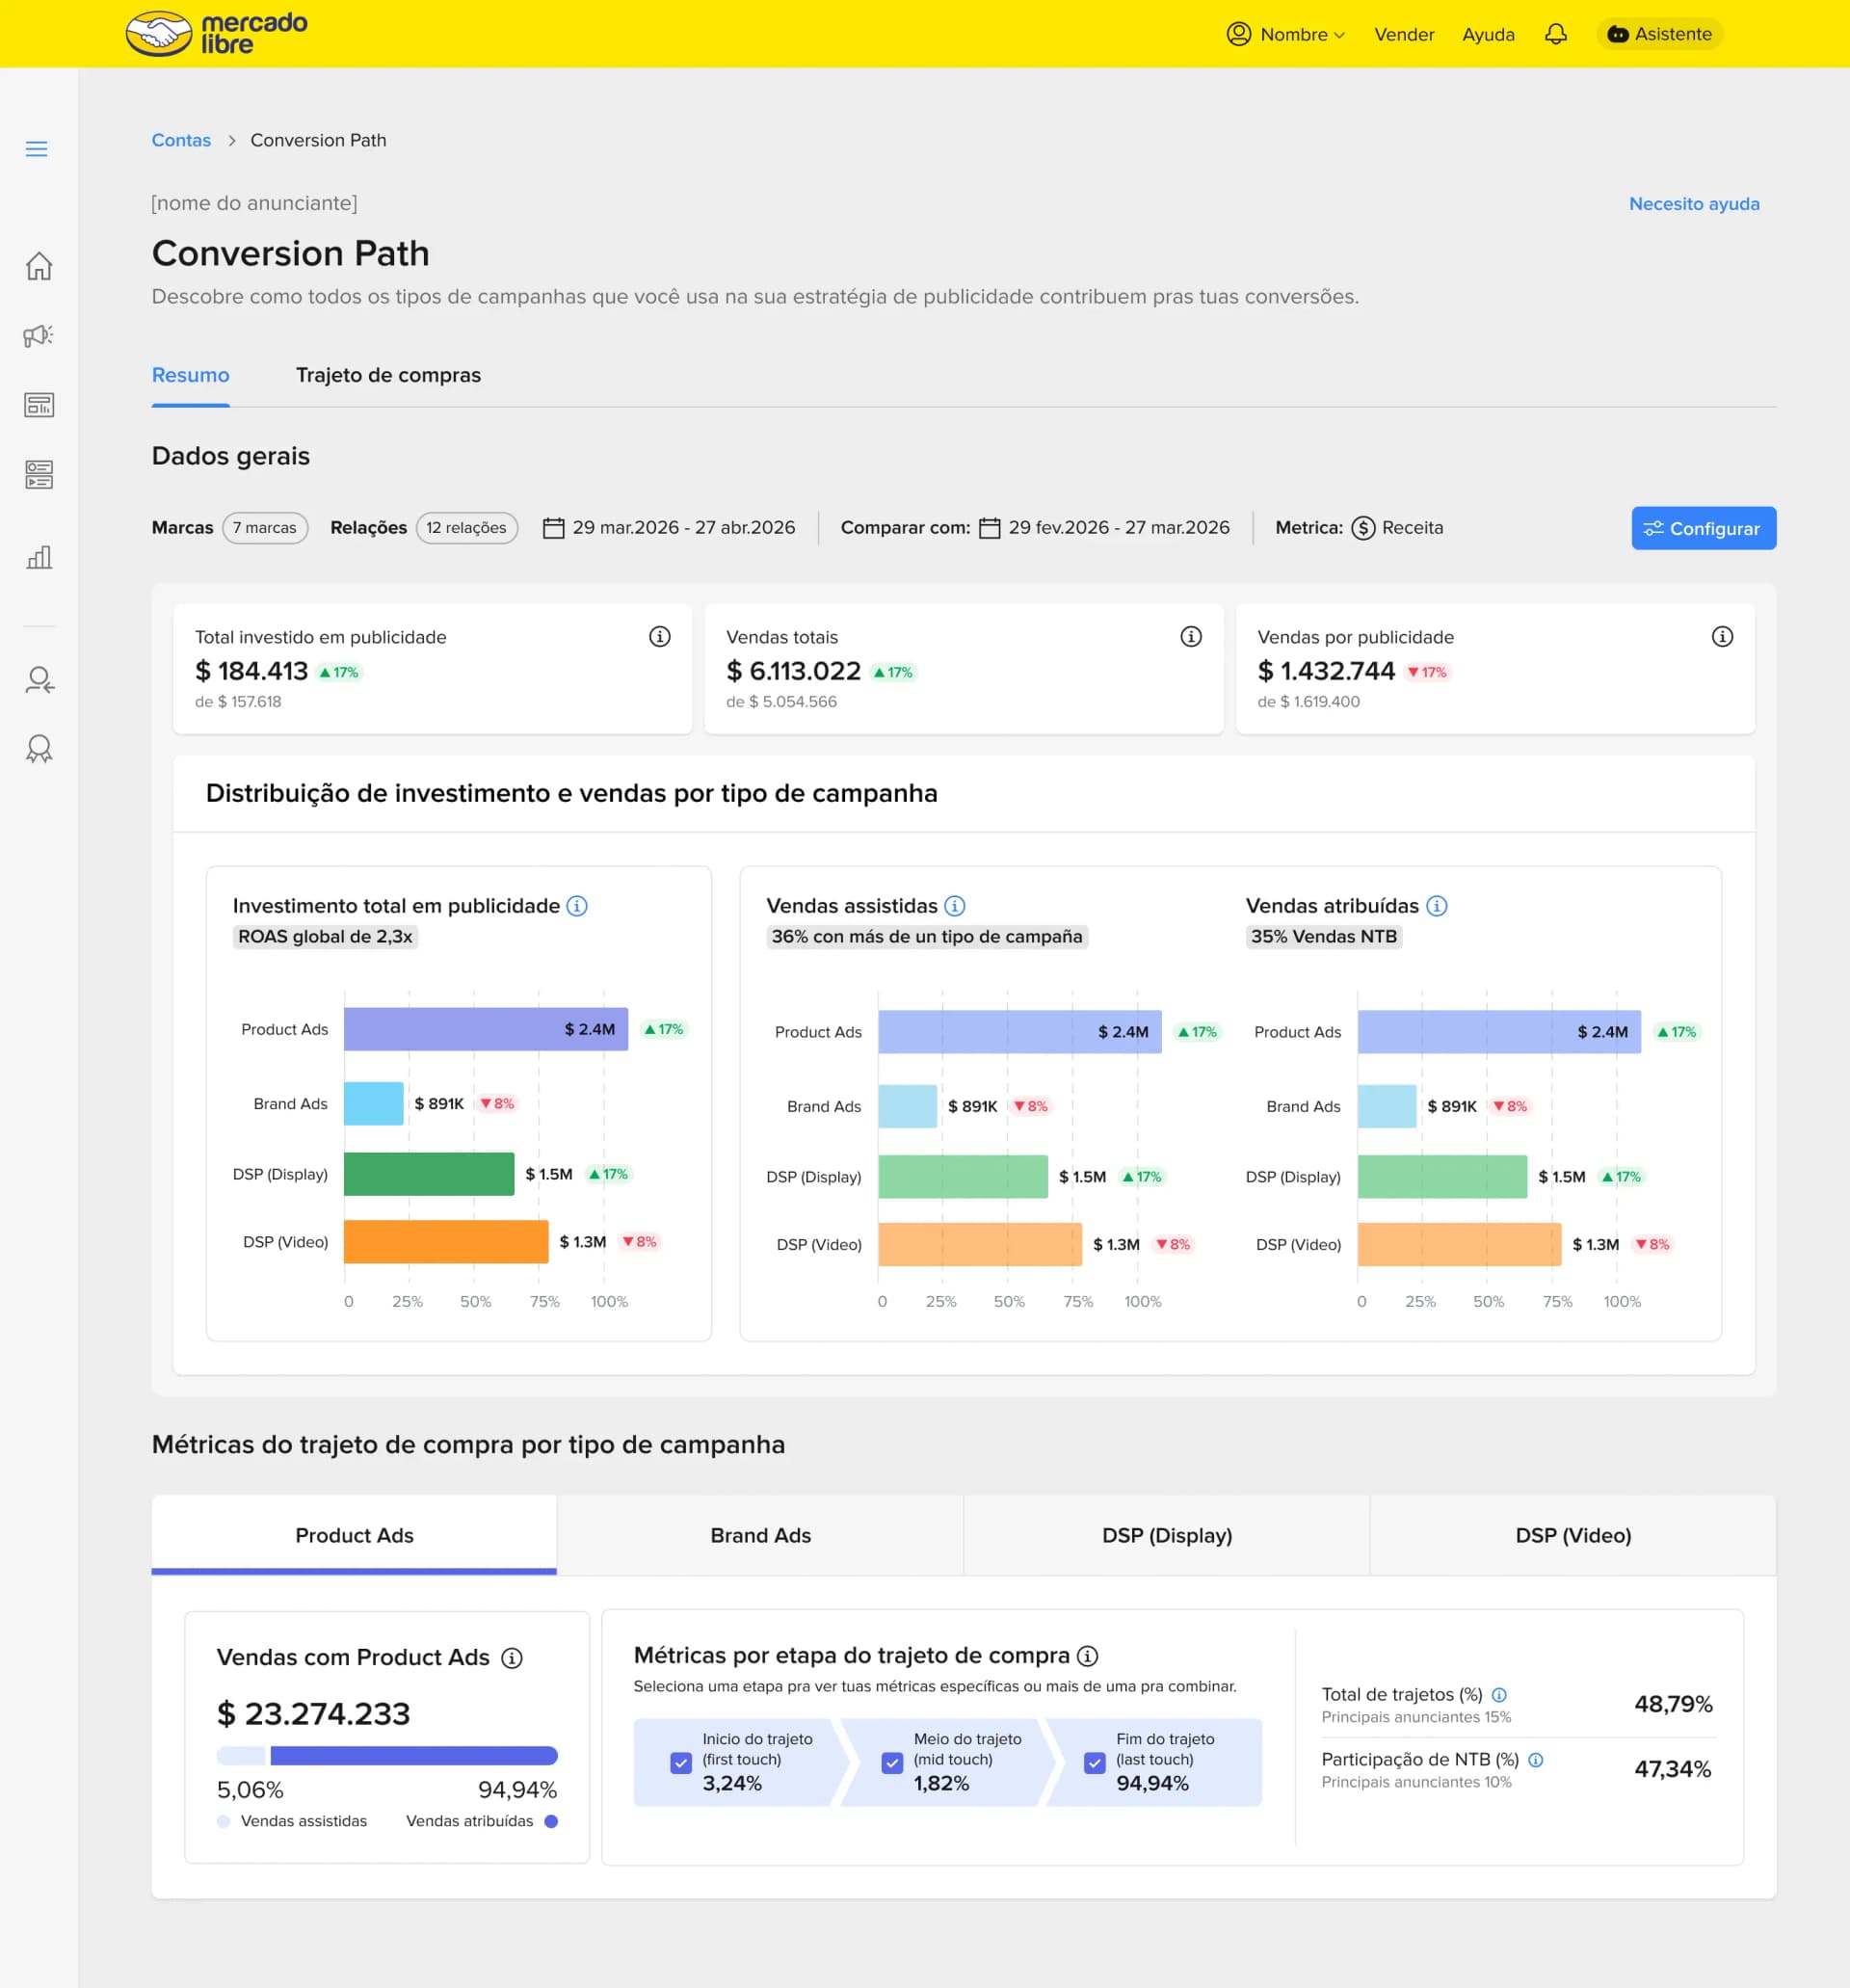Click the bar chart reports sidebar icon
Image resolution: width=1850 pixels, height=1988 pixels.
tap(39, 557)
